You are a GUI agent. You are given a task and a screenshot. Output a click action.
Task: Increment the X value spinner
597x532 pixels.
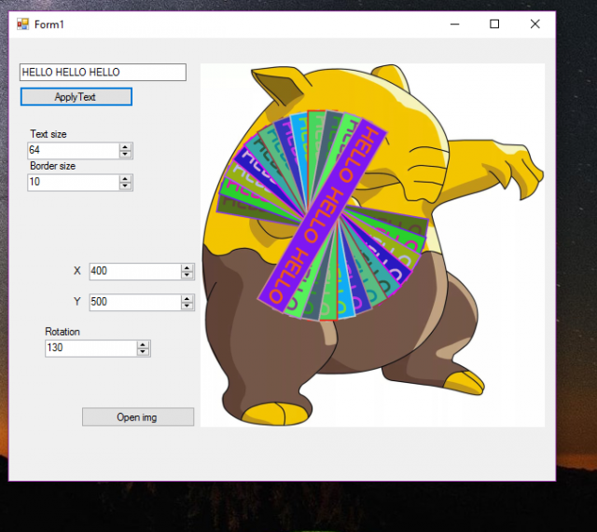[x=187, y=268]
